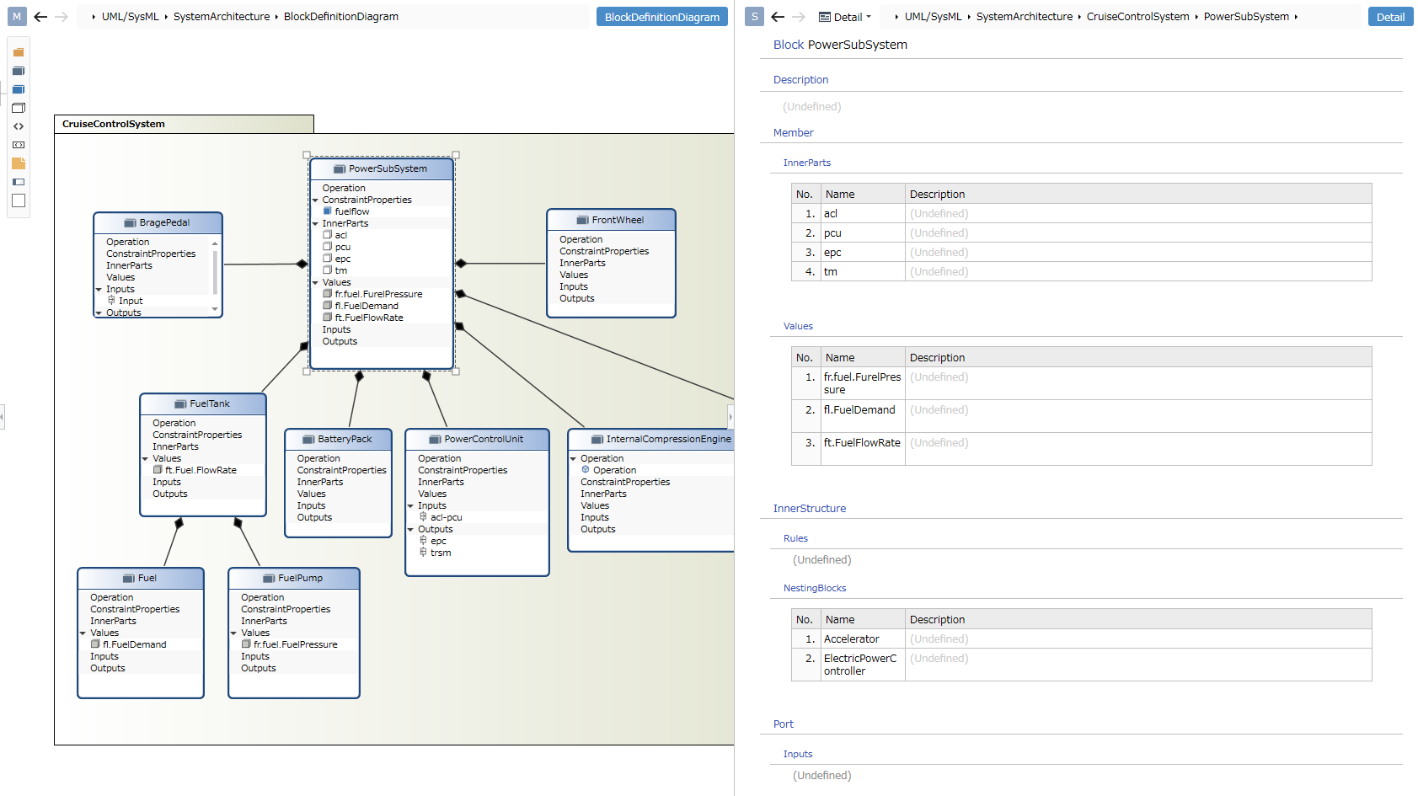The image size is (1418, 796).
Task: Select the empty white rectangle tool in palette
Action: coord(19,200)
